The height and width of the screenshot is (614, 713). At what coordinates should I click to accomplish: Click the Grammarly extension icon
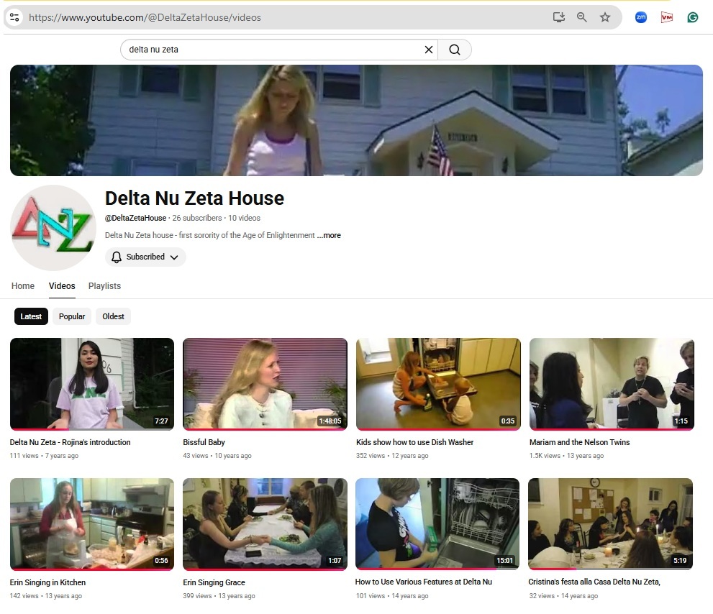[693, 17]
